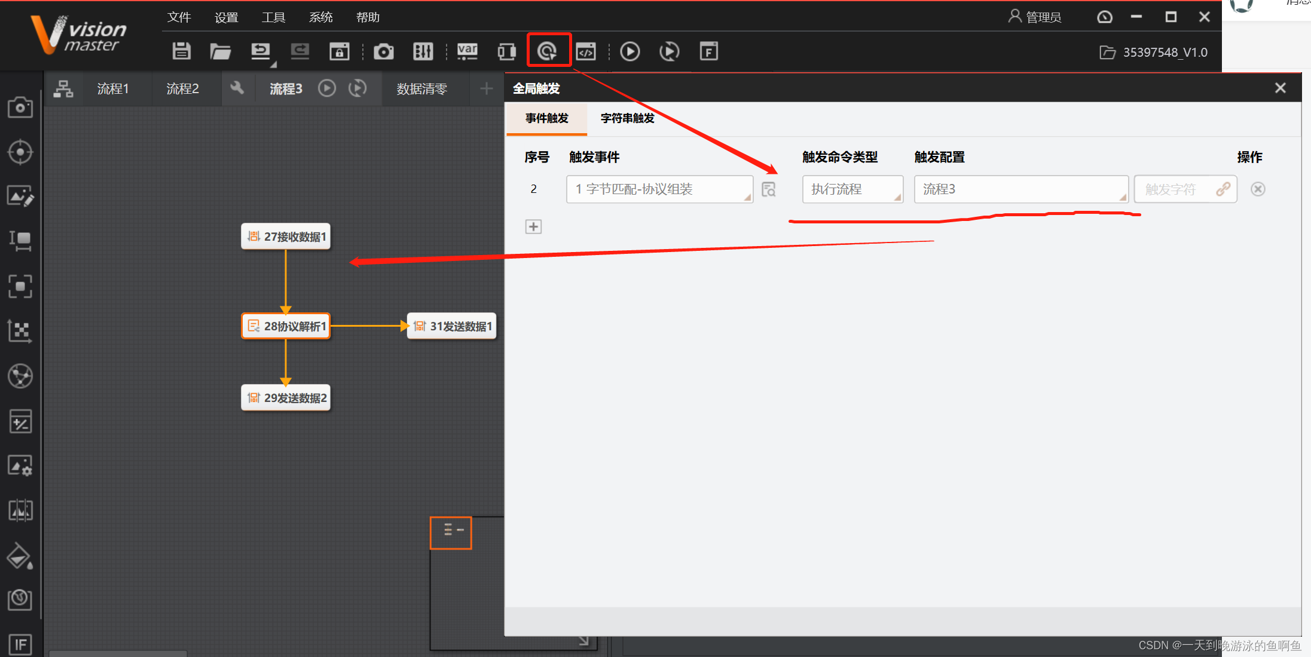Switch to the 字符串触发 tab
Screen dimensions: 1311x657
pos(627,118)
